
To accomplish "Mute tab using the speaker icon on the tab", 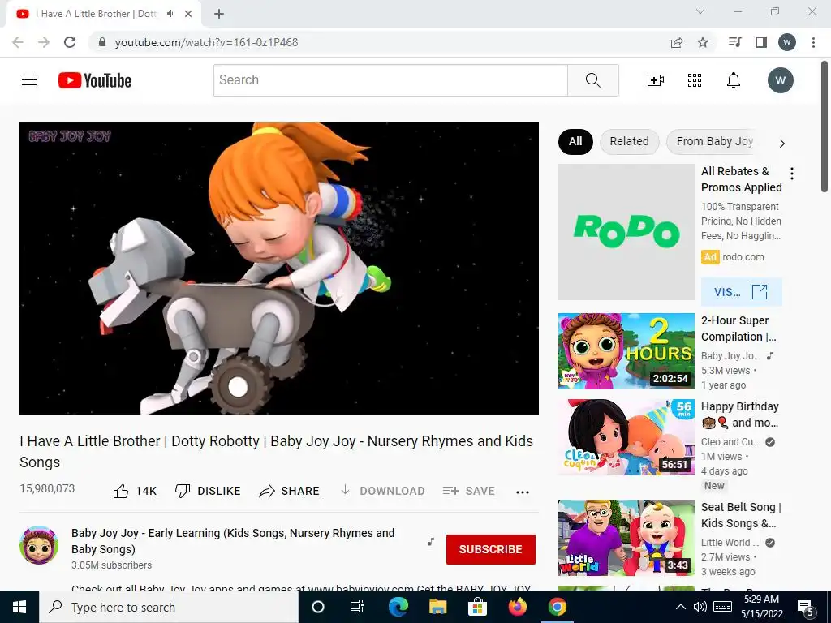I will (170, 14).
